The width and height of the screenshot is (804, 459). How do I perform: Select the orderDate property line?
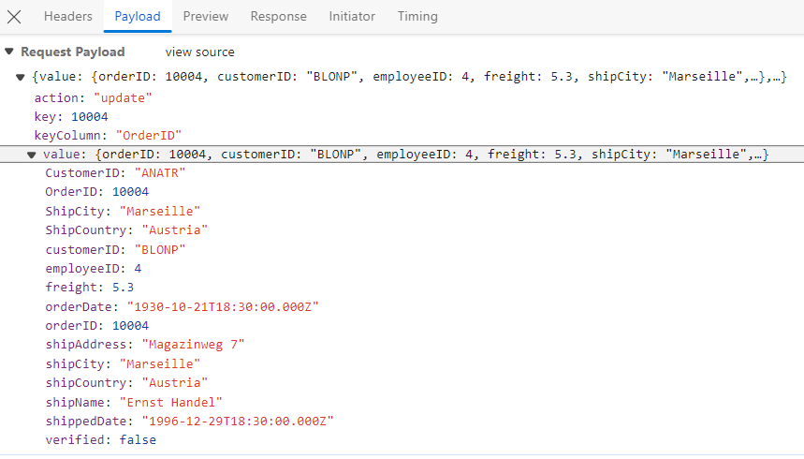coord(182,306)
